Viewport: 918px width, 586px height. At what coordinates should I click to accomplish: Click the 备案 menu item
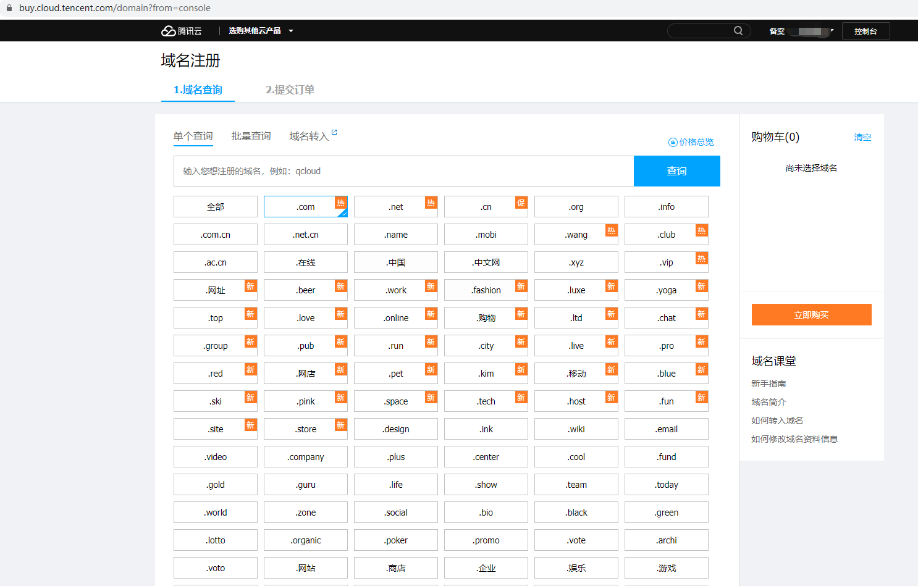coord(777,31)
